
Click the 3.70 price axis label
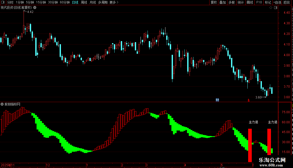click(287, 87)
